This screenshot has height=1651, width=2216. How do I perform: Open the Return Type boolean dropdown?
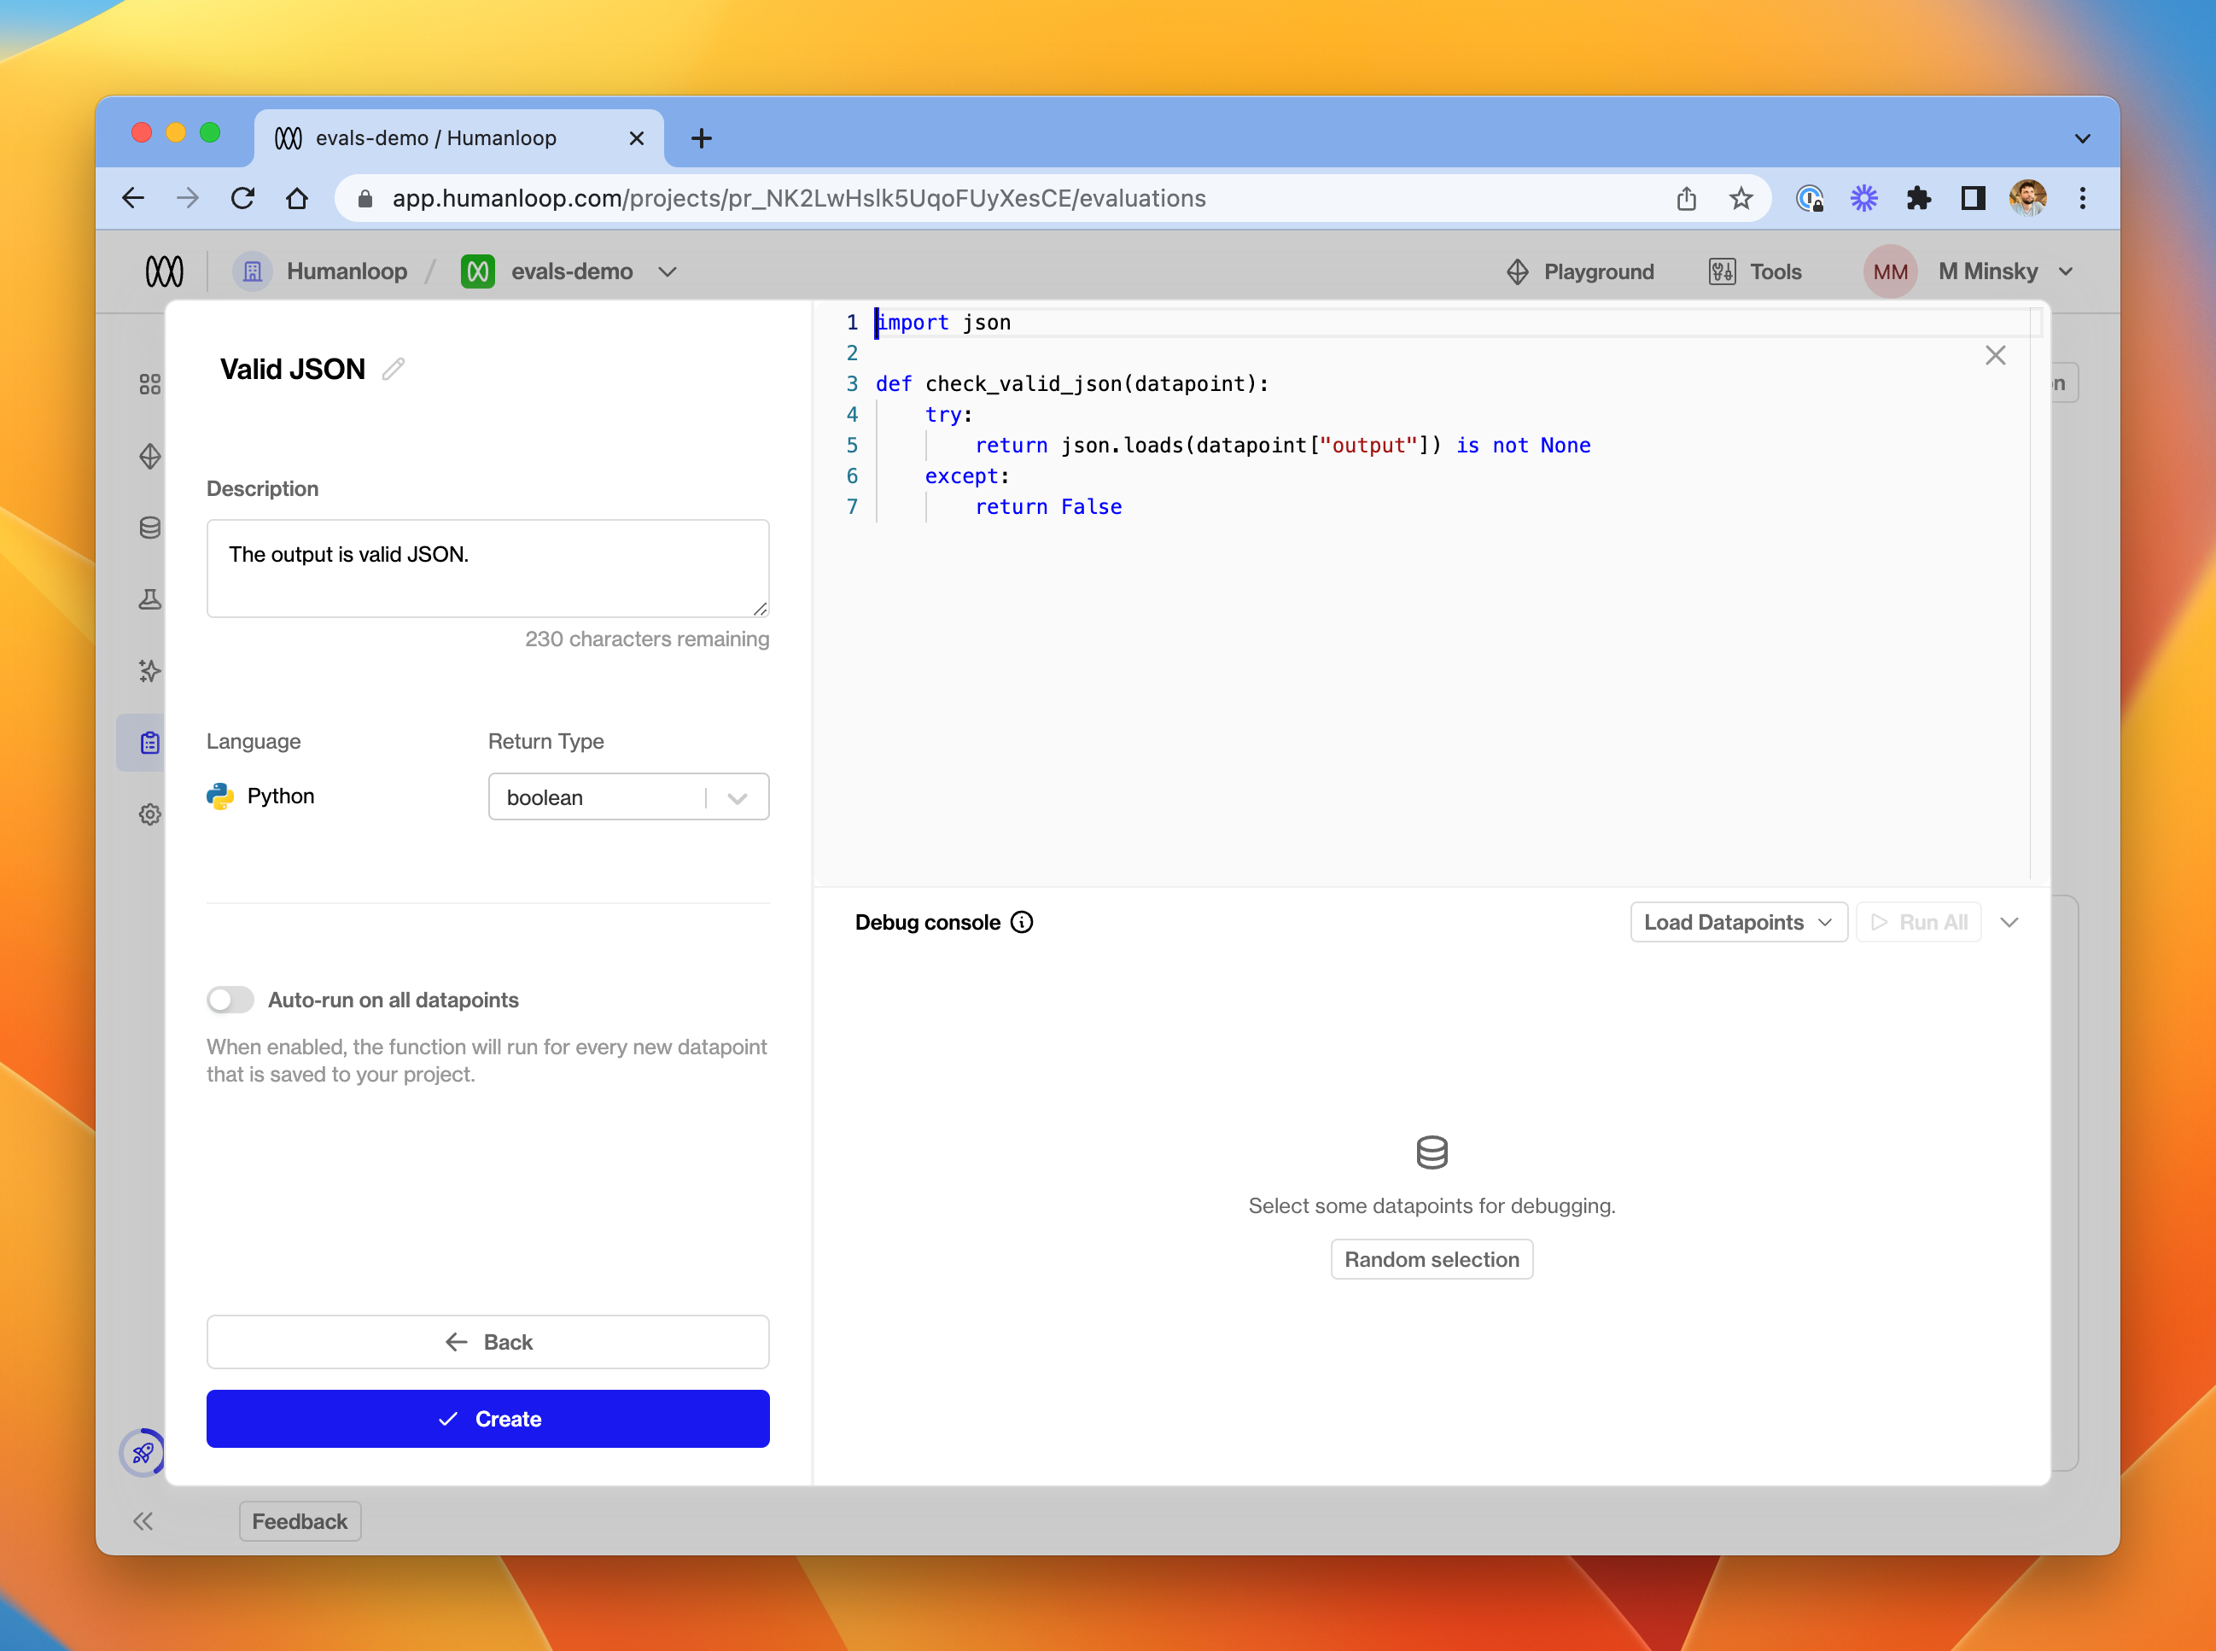pyautogui.click(x=628, y=797)
